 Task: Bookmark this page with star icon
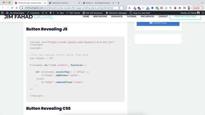tap(124, 8)
